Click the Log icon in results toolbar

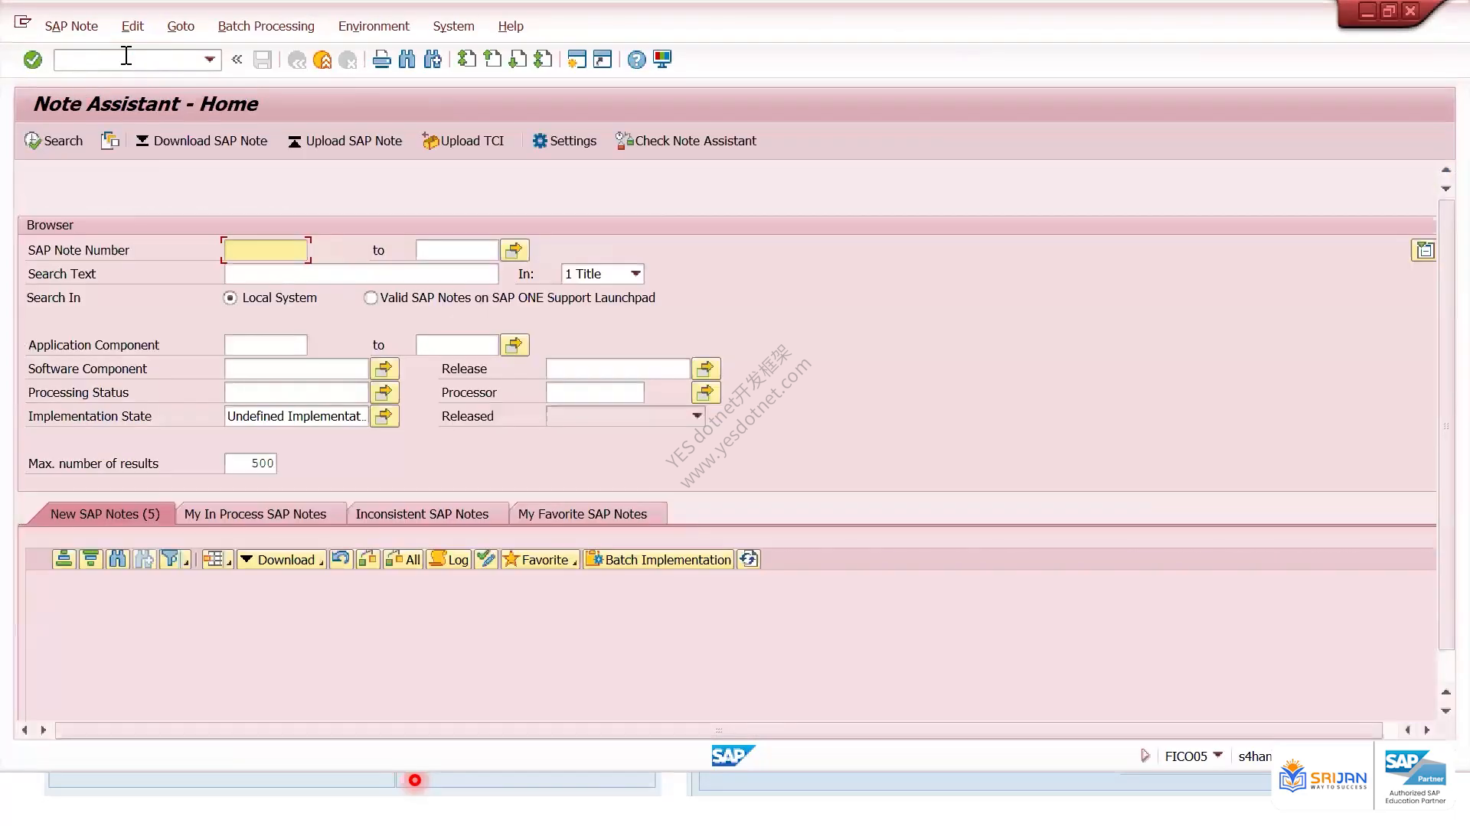[449, 560]
